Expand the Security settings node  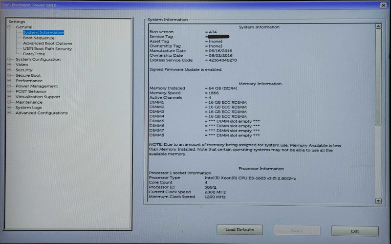[x=9, y=70]
